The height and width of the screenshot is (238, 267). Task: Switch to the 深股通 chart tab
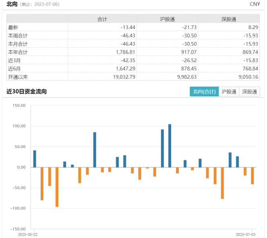[x=249, y=92]
